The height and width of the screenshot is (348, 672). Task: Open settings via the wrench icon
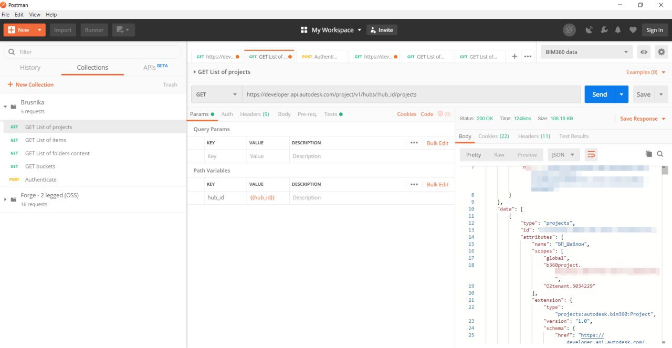[604, 30]
